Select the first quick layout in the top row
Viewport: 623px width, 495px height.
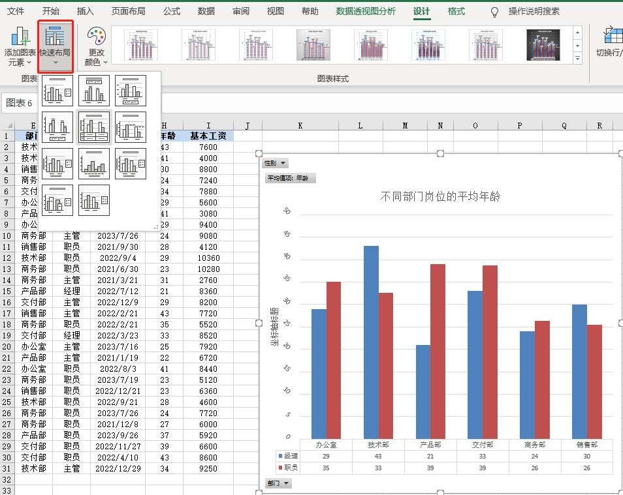pos(57,91)
